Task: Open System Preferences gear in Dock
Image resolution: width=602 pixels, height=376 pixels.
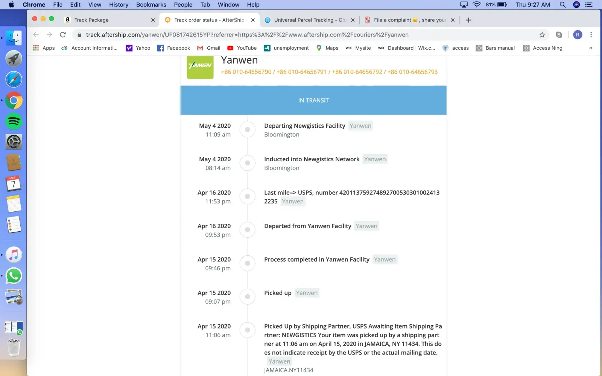Action: coord(14,142)
